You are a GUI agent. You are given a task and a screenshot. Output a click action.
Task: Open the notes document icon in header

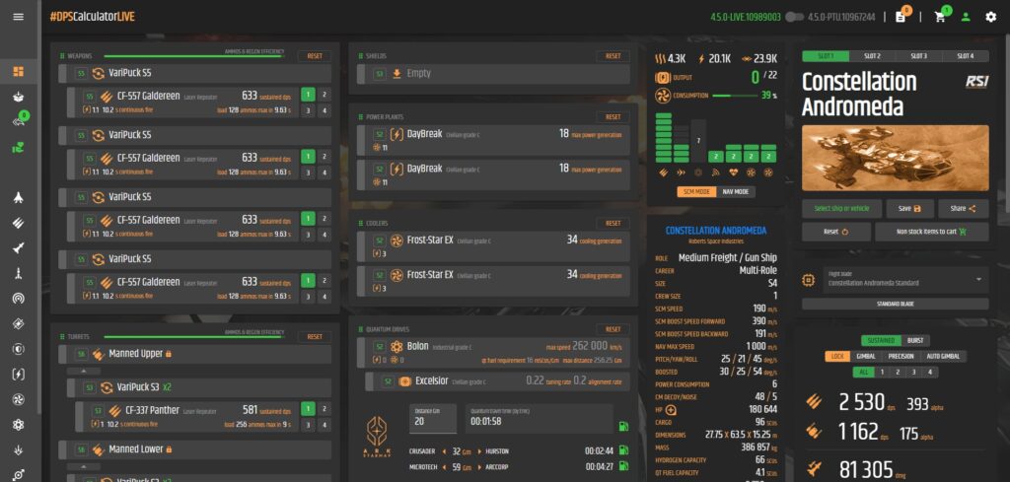tap(900, 17)
